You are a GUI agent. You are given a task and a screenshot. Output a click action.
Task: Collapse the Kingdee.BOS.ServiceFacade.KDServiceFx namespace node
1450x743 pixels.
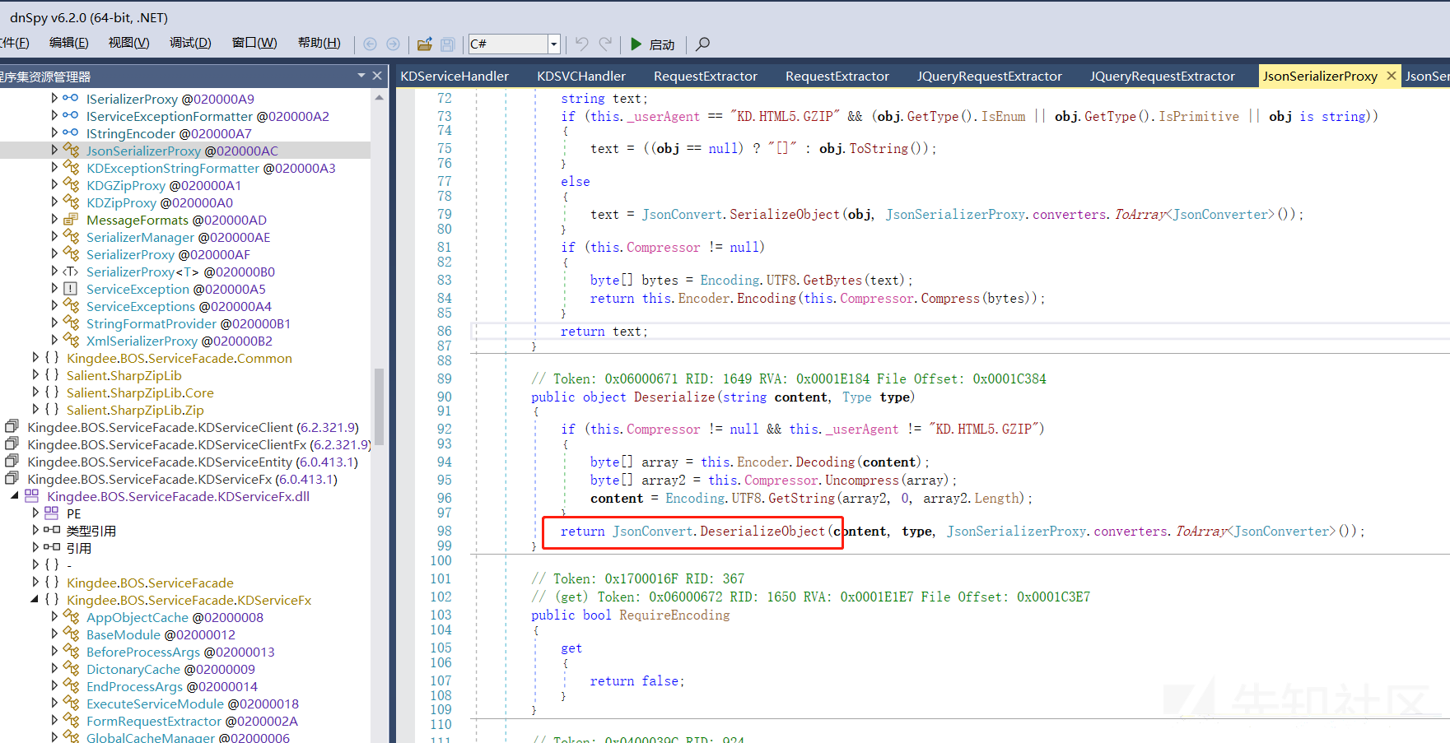[x=35, y=599]
